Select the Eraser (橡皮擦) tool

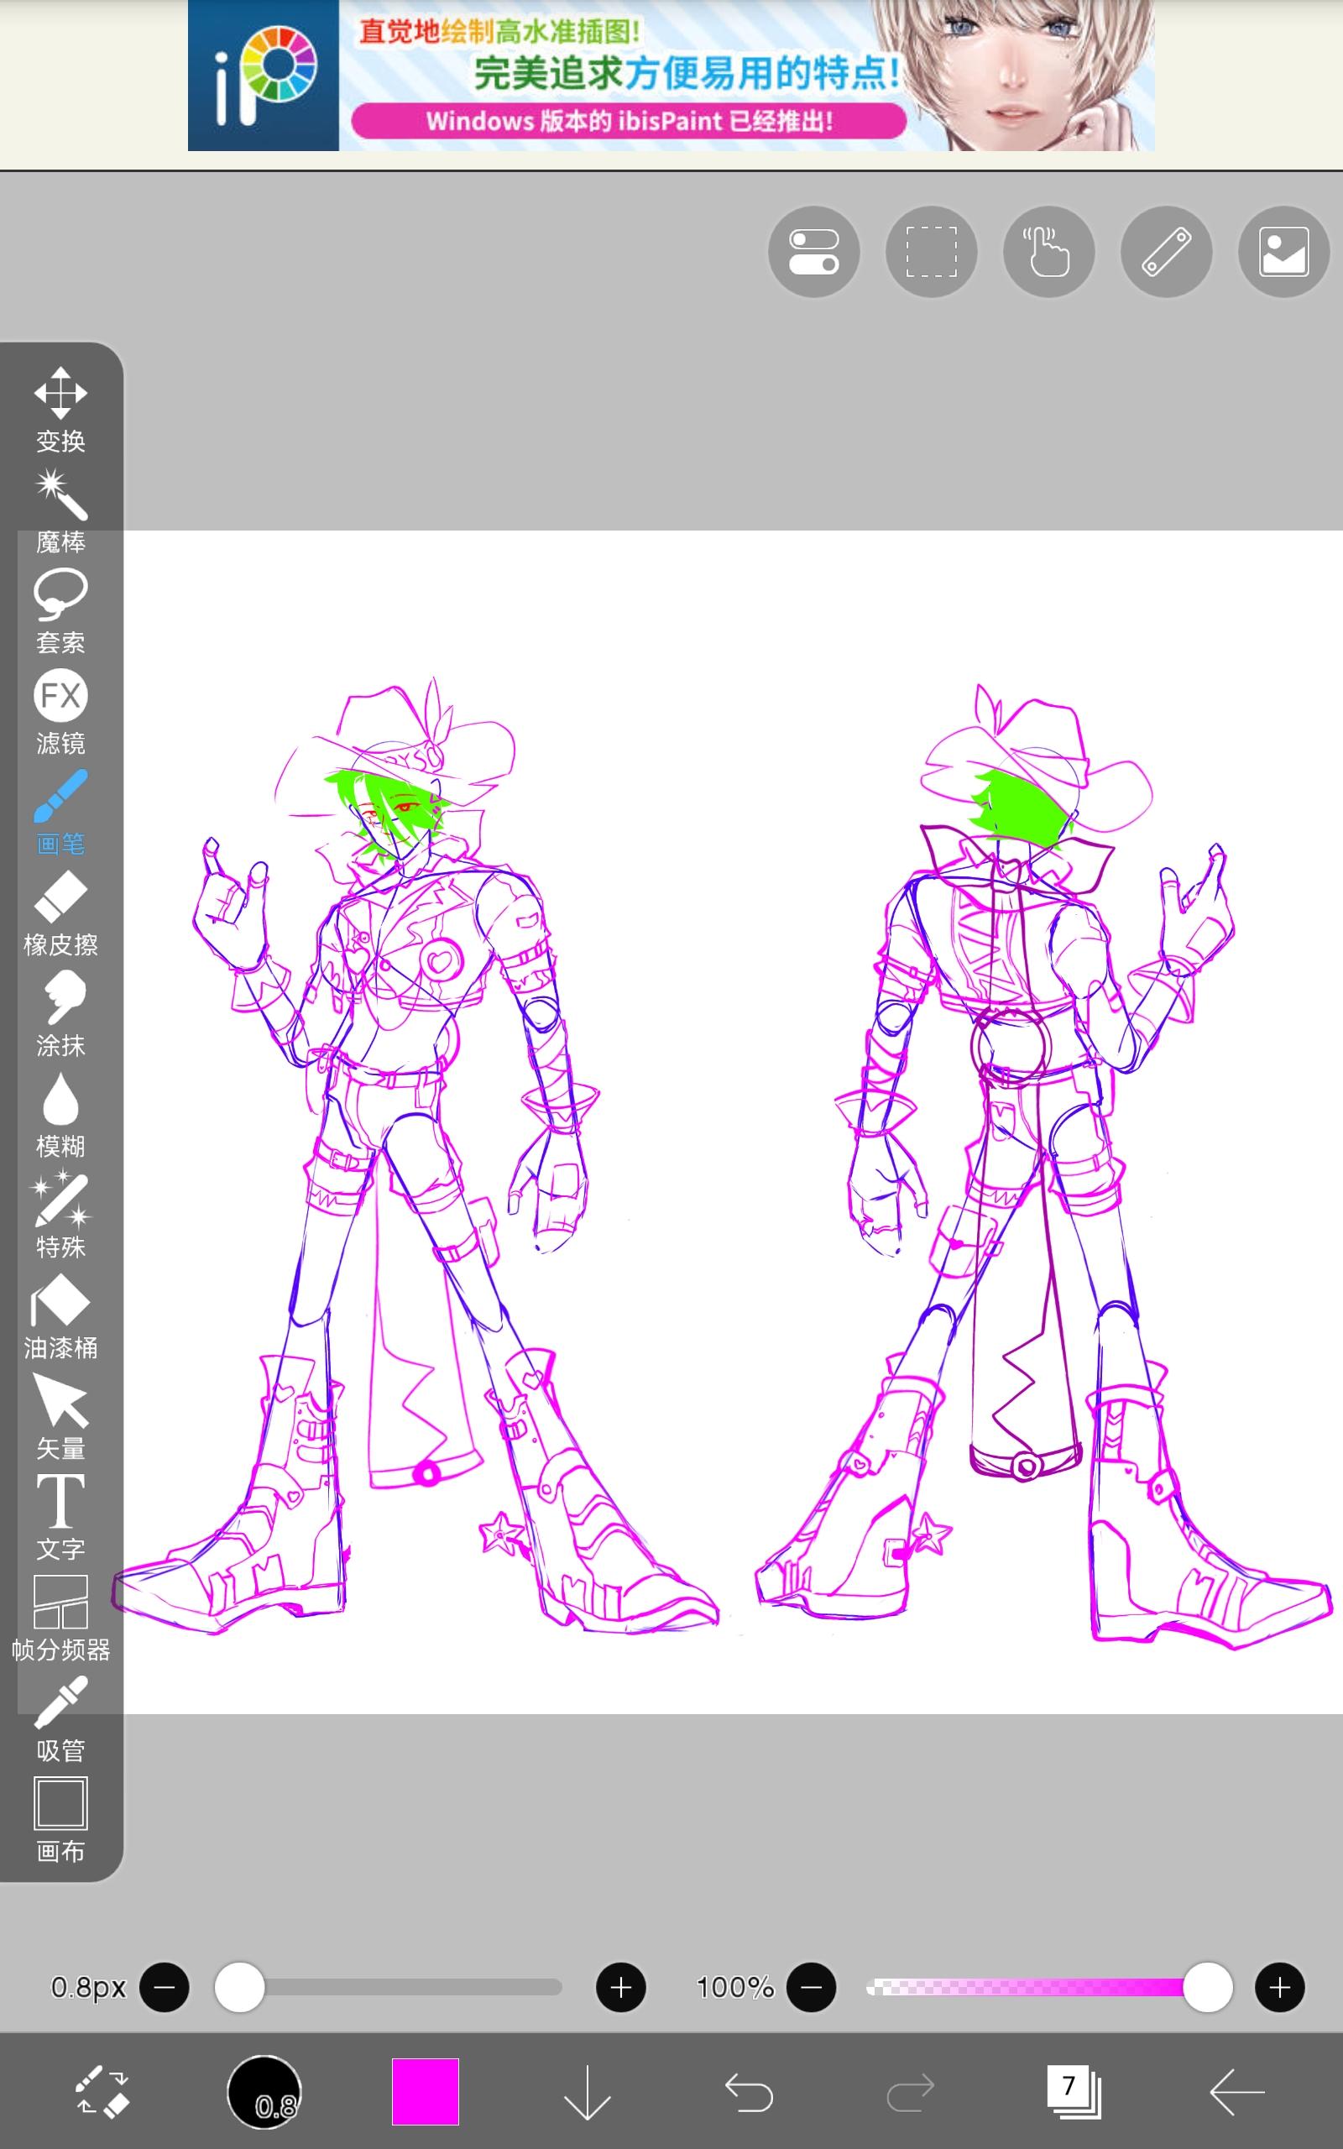[60, 914]
